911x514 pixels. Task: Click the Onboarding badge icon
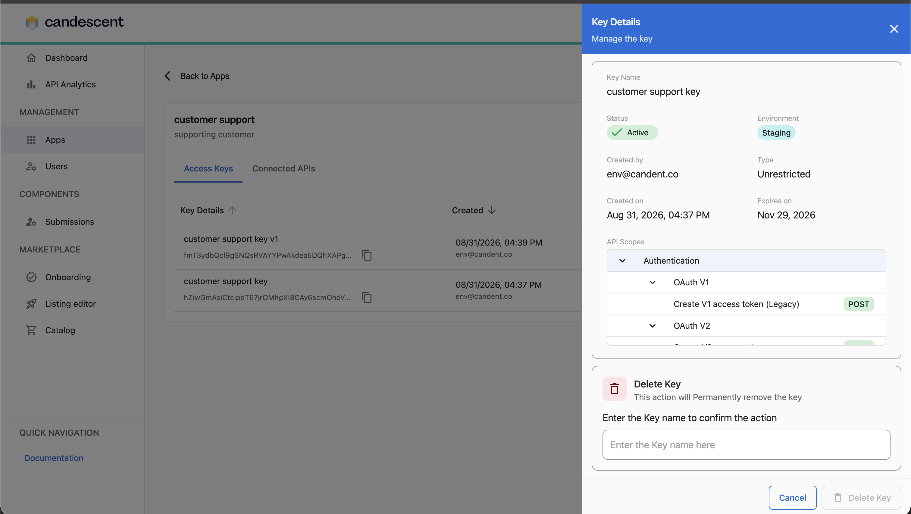pyautogui.click(x=31, y=277)
